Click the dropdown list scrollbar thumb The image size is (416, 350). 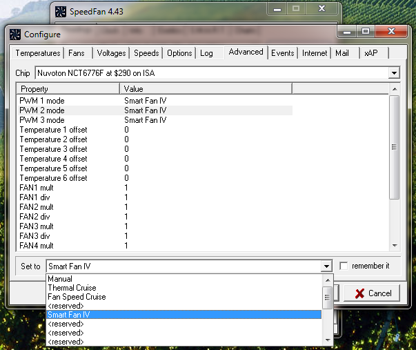[x=328, y=298]
